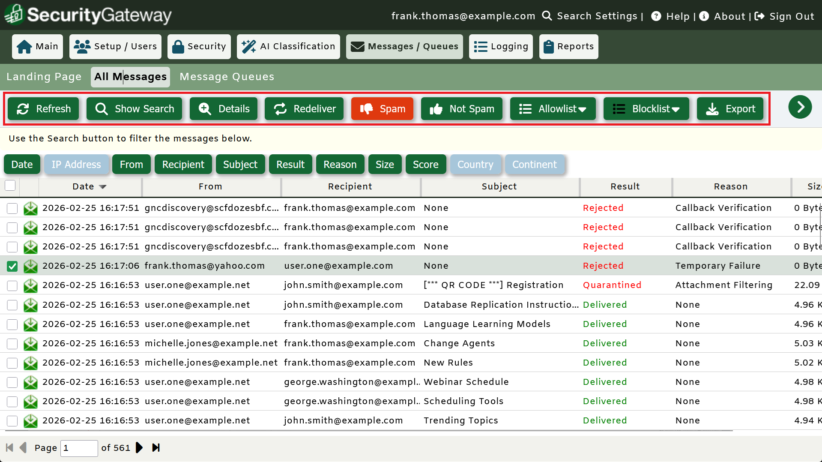The width and height of the screenshot is (822, 462).
Task: Sort by the Reason column header
Action: (731, 186)
